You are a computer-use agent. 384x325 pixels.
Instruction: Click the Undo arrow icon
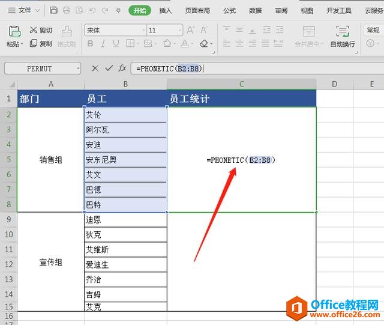tap(92, 10)
